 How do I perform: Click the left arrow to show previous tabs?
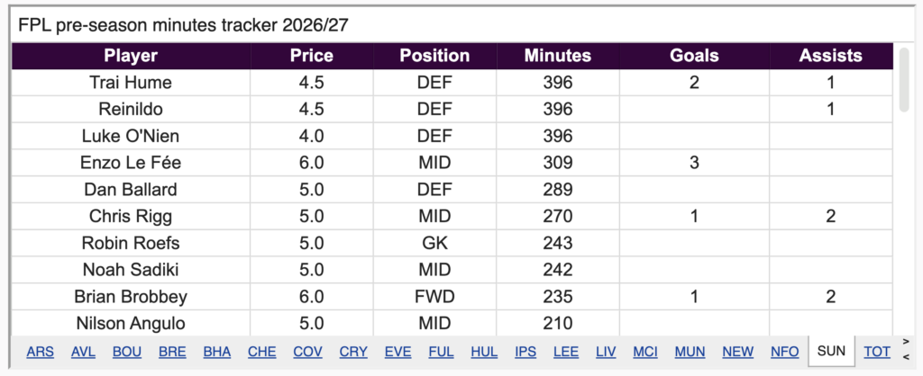[x=905, y=356]
